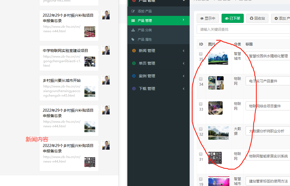Click title field 大数据分析师职业分析
The image size is (290, 186).
pyautogui.click(x=268, y=131)
